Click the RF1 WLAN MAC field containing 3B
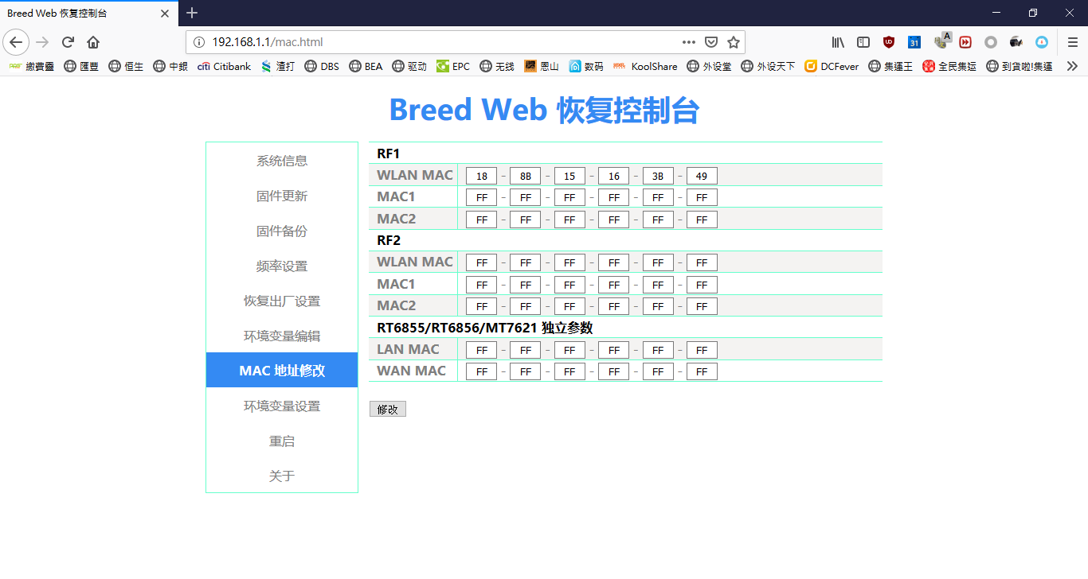 point(658,176)
